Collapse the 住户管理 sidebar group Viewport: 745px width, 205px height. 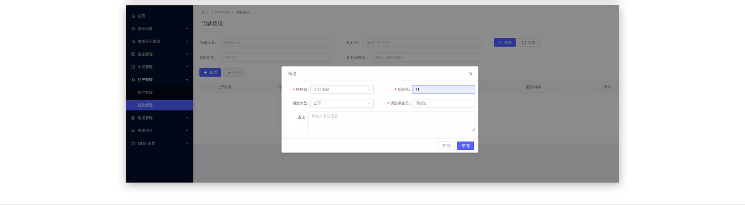pos(187,80)
